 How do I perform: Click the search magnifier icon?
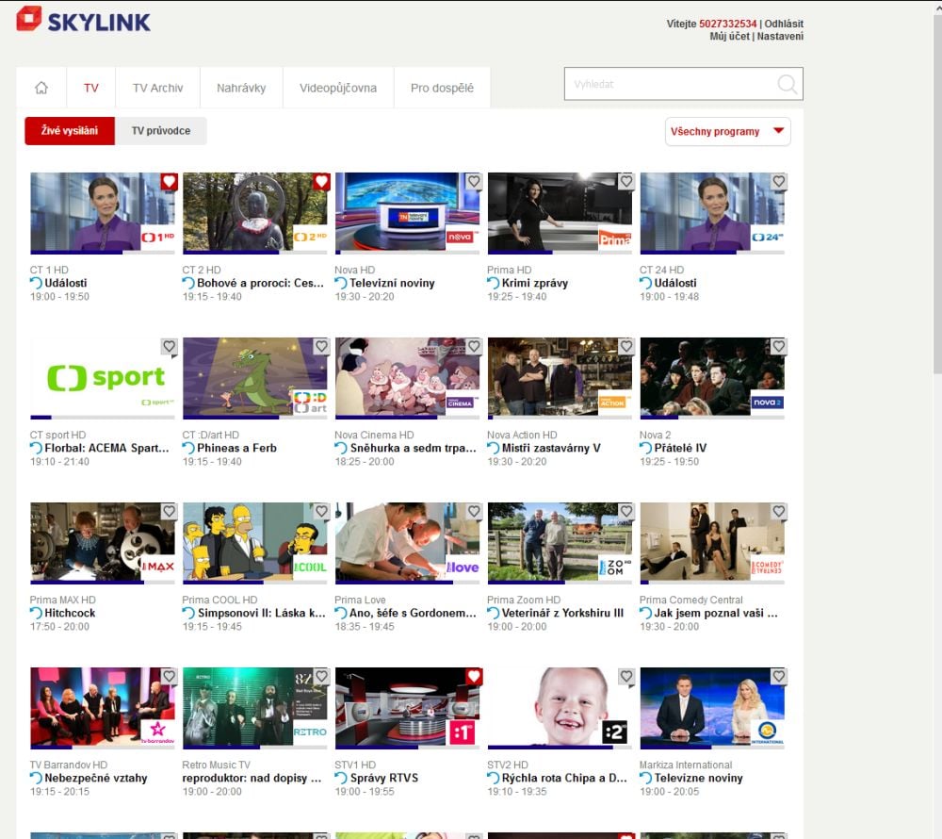pos(787,84)
